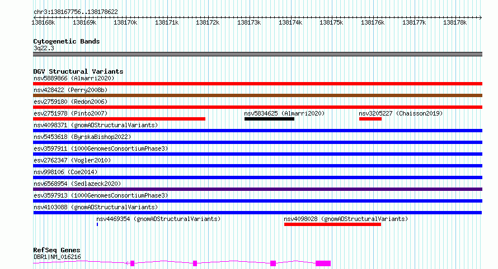The height and width of the screenshot is (269, 498).
Task: Open the nsv4103088 (gnomADStructuralVariants) label
Action: 96,207
